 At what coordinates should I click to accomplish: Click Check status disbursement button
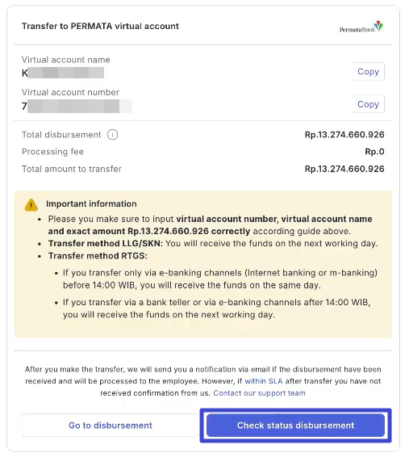click(x=295, y=426)
